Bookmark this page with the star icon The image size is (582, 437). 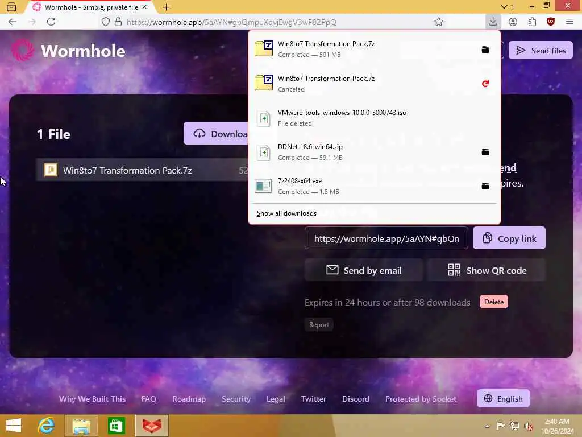coord(439,22)
